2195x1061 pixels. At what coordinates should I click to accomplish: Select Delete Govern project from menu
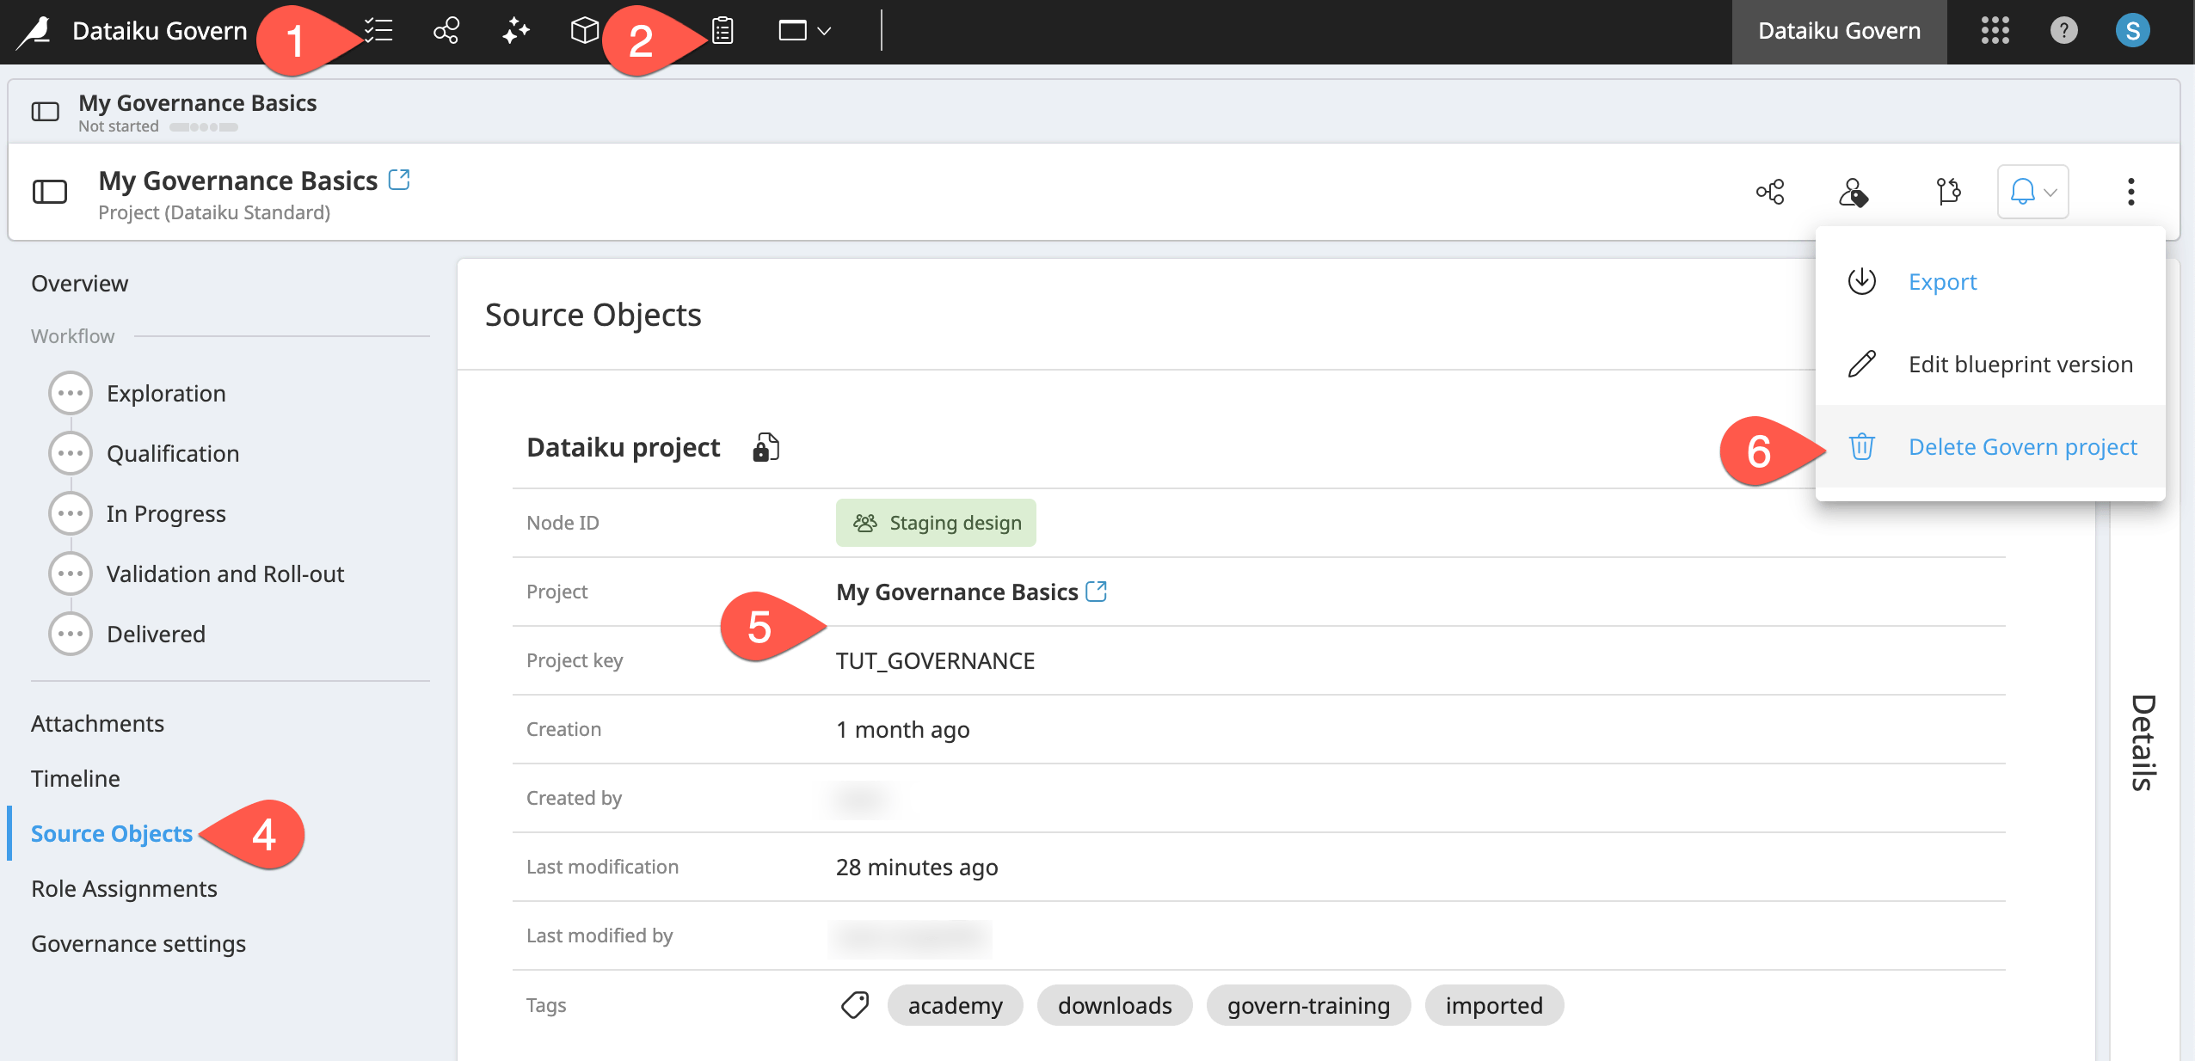pos(2021,446)
